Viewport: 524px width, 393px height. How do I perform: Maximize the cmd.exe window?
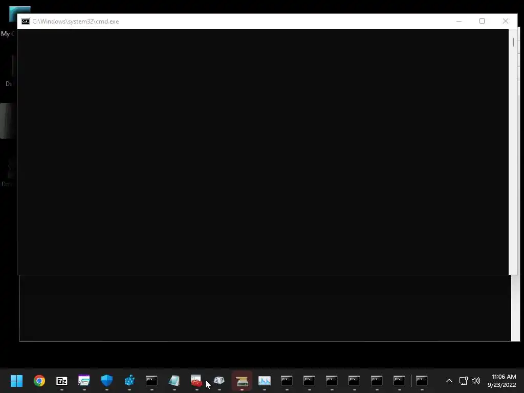[x=482, y=21]
